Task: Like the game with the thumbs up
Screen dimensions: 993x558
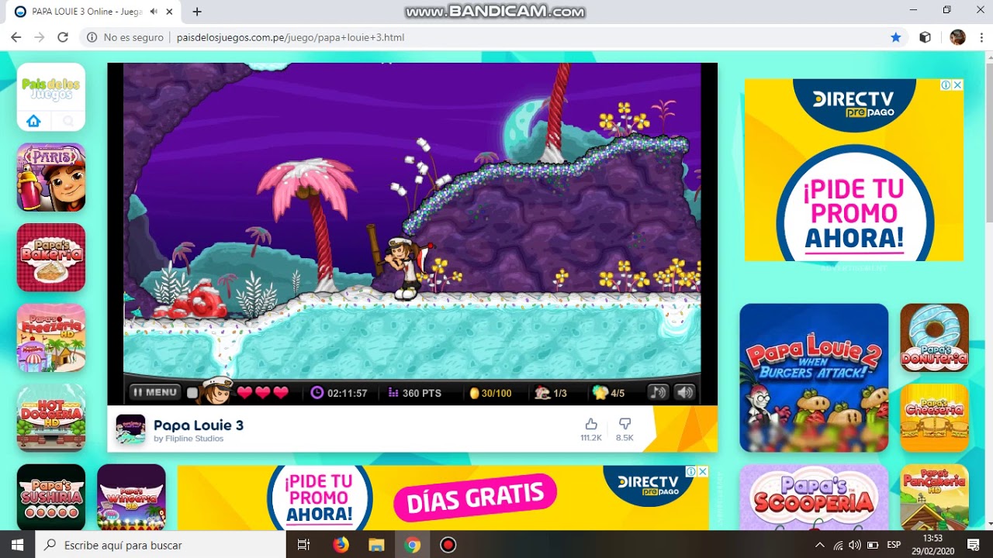Action: pyautogui.click(x=591, y=424)
